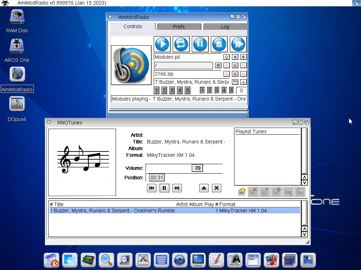The height and width of the screenshot is (270, 361).
Task: Click the Position slider knob showing 00:31
Action: click(157, 178)
